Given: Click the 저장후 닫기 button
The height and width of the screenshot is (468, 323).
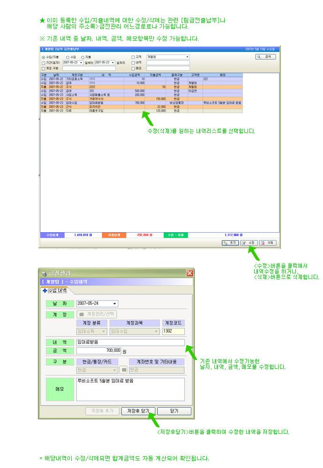Looking at the screenshot, I should [138, 411].
